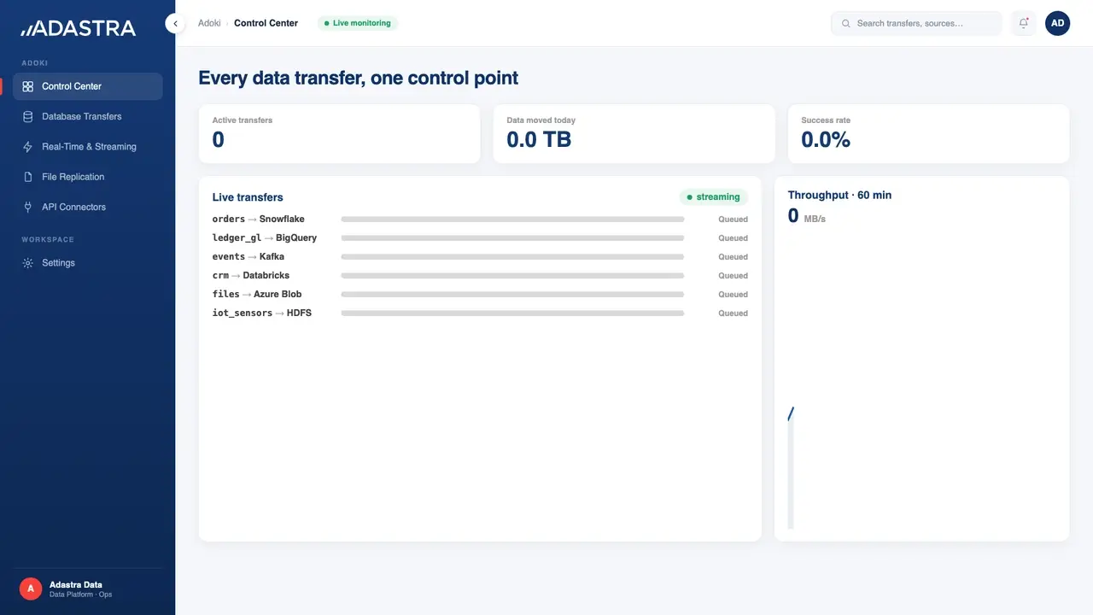The height and width of the screenshot is (615, 1093).
Task: Click Queued status for ledger_gl transfer
Action: (733, 238)
